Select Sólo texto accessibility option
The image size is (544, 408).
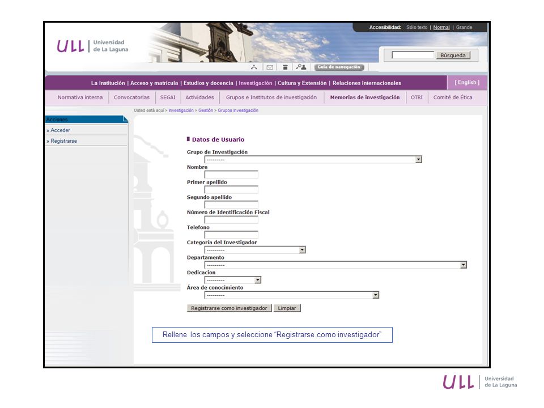[416, 27]
